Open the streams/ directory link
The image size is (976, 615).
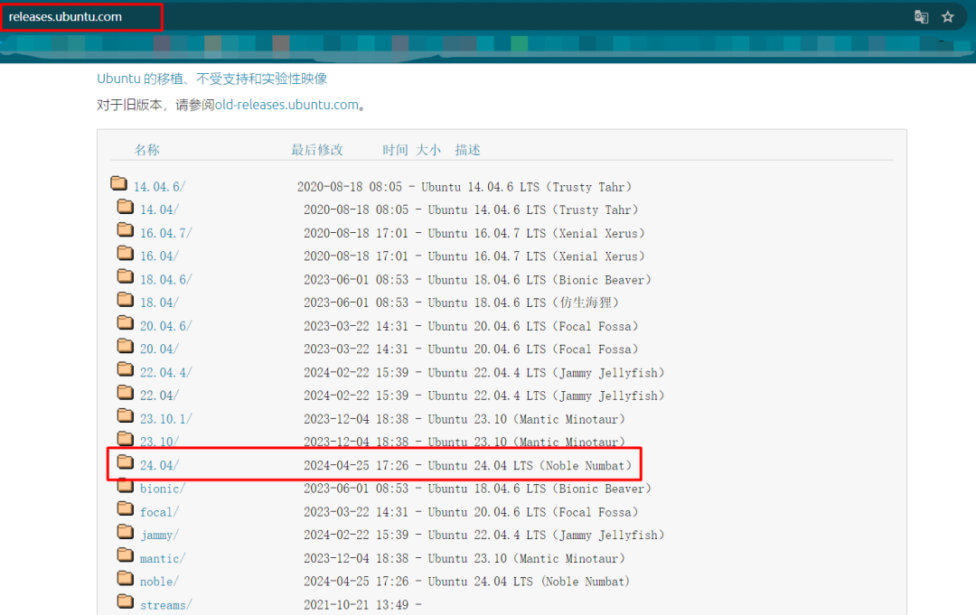[x=166, y=605]
